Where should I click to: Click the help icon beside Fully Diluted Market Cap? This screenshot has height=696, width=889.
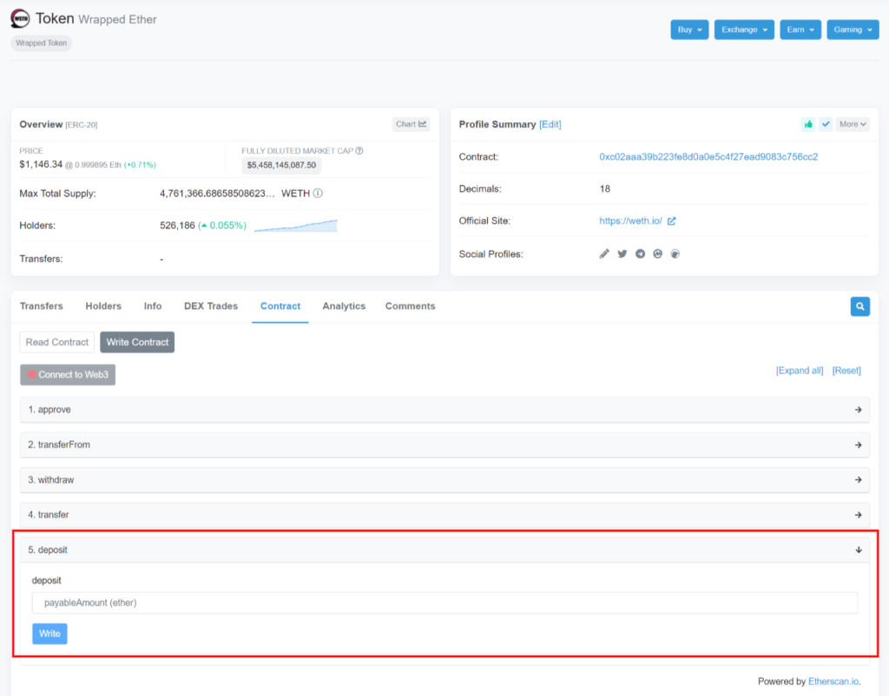pyautogui.click(x=359, y=151)
